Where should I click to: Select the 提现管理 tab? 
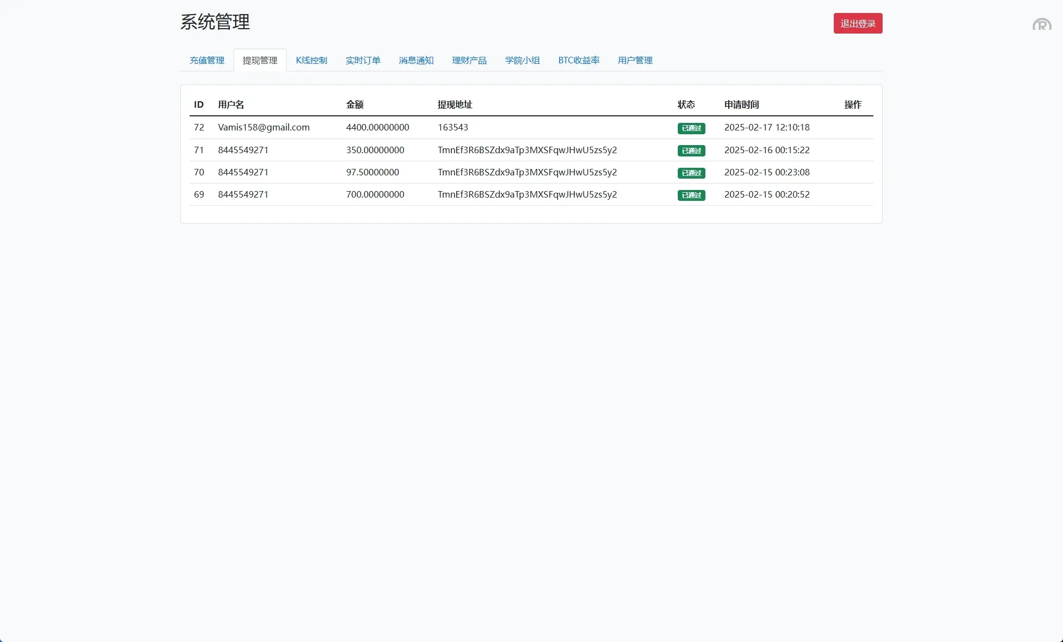(260, 60)
